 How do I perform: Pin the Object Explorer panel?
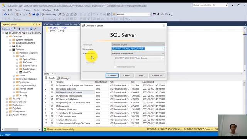(37, 24)
